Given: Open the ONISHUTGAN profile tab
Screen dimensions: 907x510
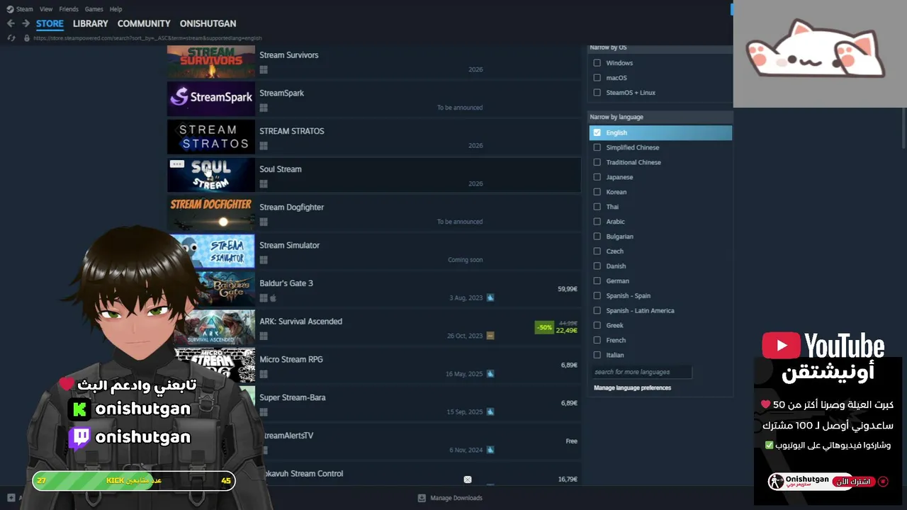Looking at the screenshot, I should click(x=208, y=23).
